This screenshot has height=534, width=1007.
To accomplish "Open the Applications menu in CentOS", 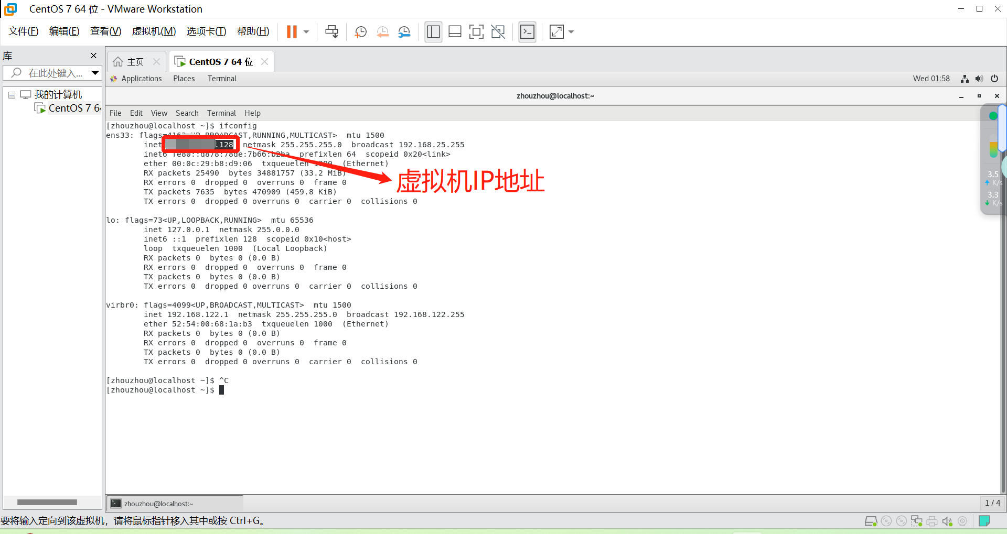I will 141,79.
